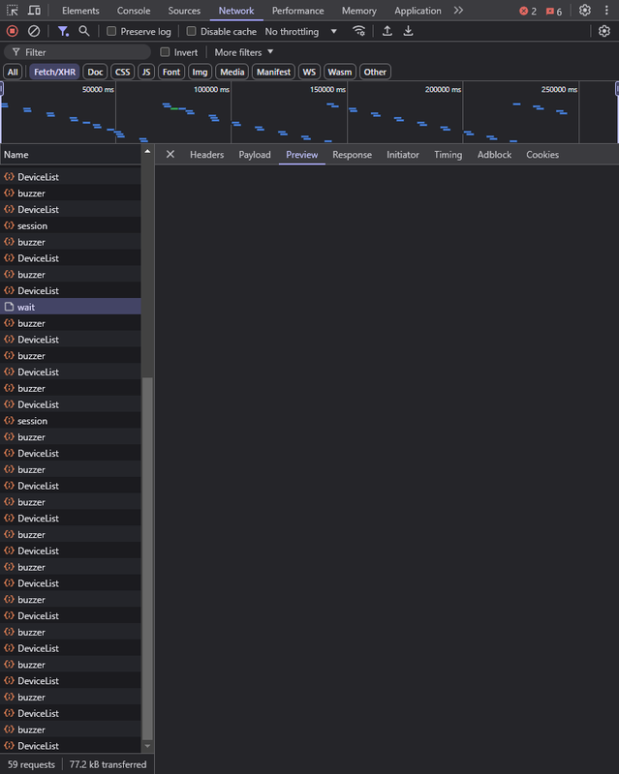Click the request list scrollbar thumb
This screenshot has width=619, height=774.
pyautogui.click(x=147, y=558)
